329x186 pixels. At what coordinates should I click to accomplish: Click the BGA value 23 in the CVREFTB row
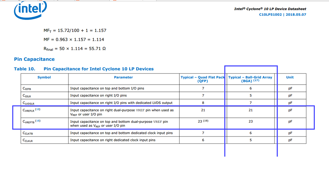coord(251,121)
